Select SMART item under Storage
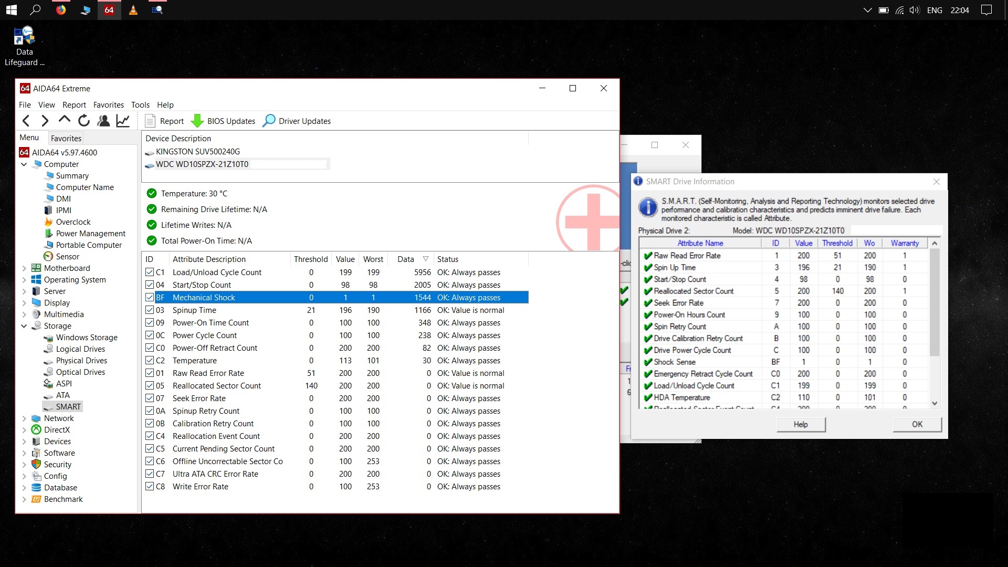Screen dimensions: 1008x567 68,406
